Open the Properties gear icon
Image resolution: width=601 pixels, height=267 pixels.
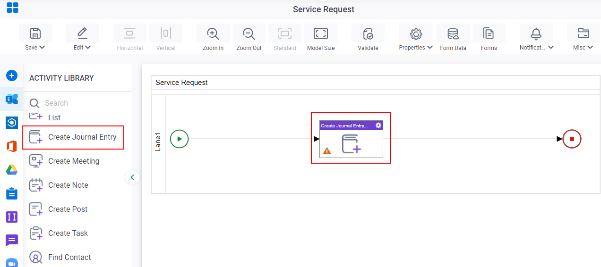[x=416, y=33]
